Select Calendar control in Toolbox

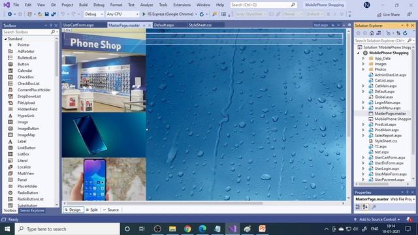click(x=25, y=70)
